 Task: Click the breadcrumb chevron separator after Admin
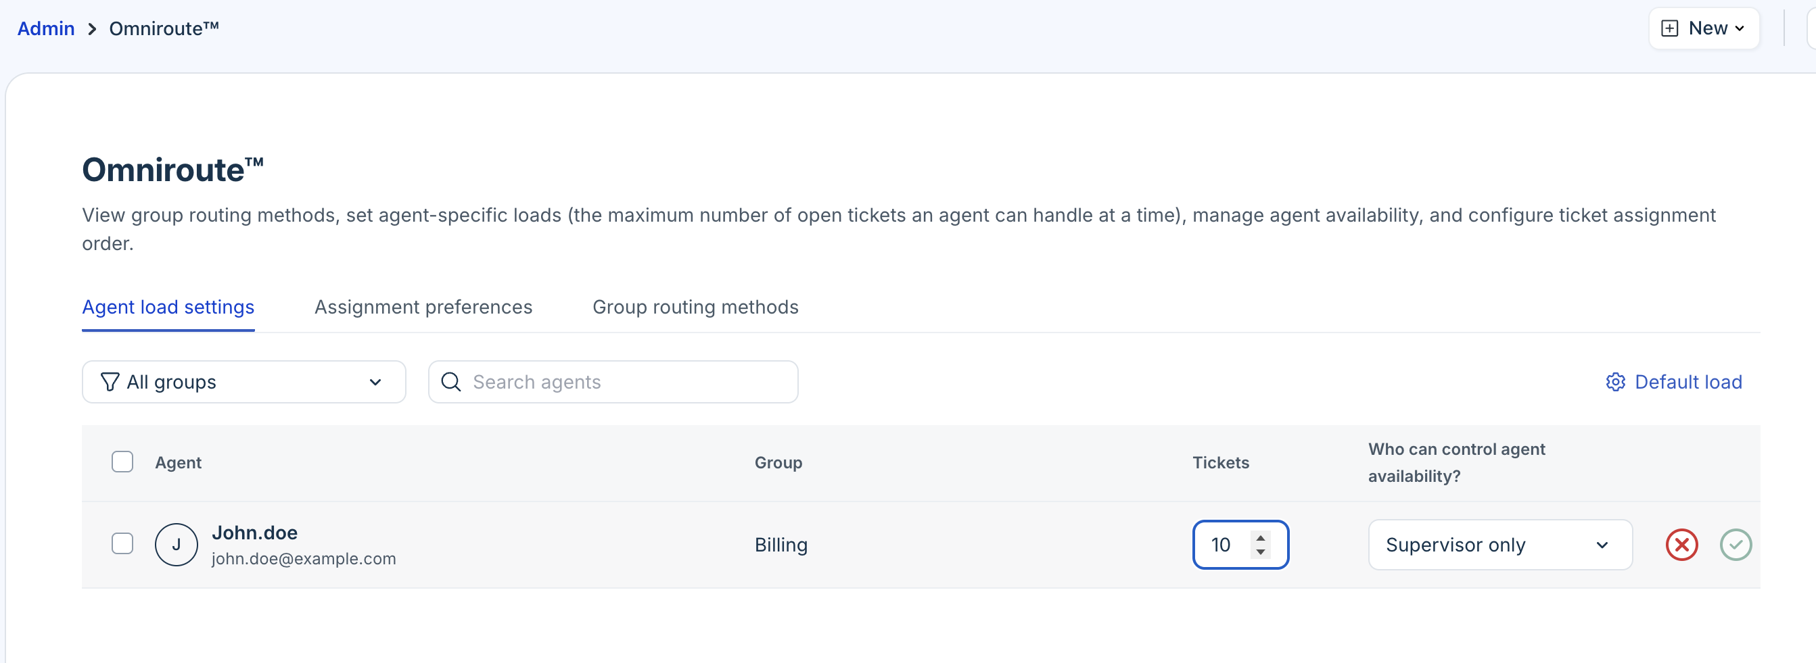pyautogui.click(x=93, y=29)
